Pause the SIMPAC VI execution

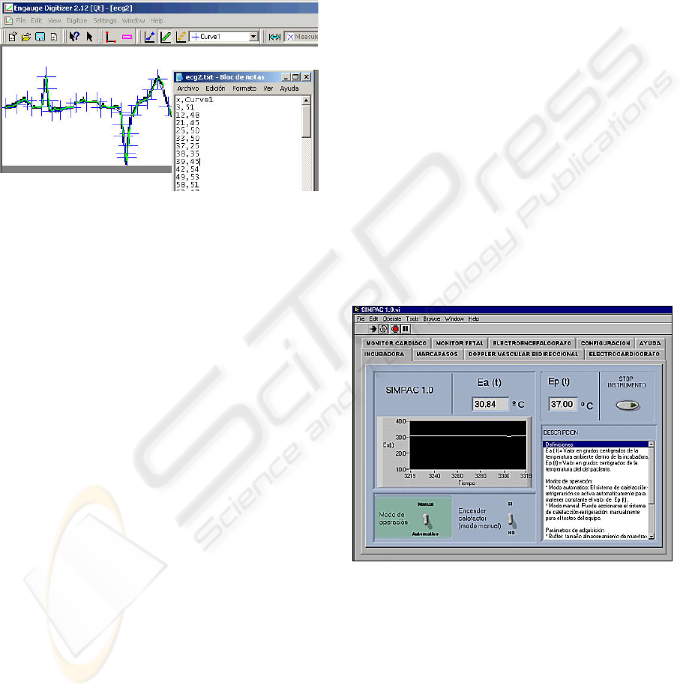[406, 328]
